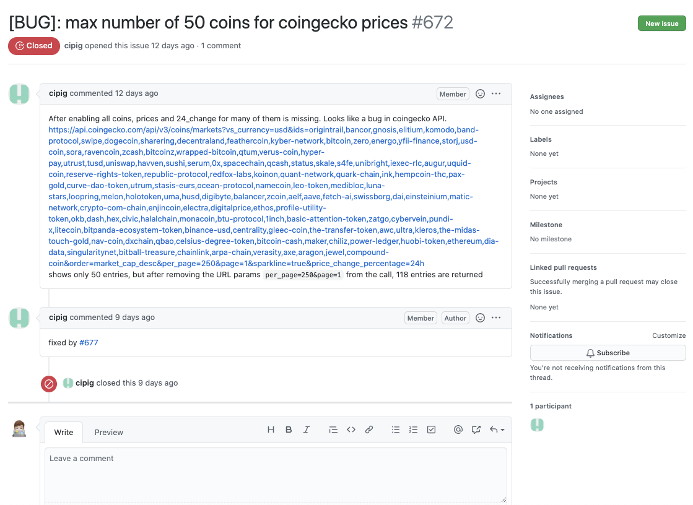Click 'No milestone' text

(551, 239)
